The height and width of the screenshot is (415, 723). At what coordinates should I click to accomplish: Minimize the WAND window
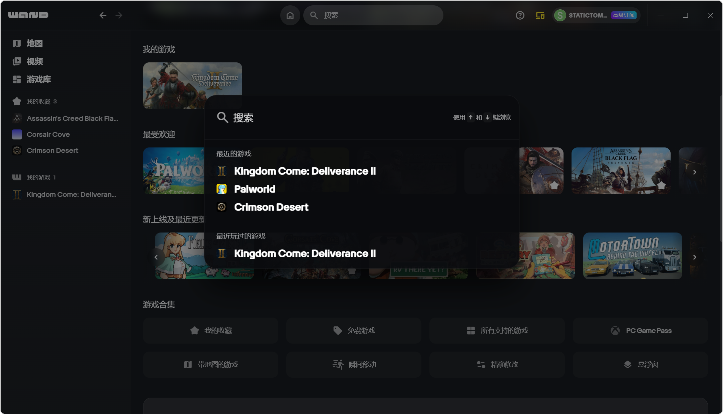(660, 15)
